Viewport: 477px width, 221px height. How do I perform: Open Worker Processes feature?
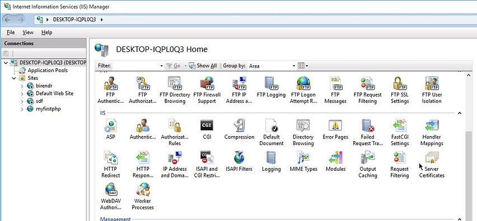[x=143, y=196]
